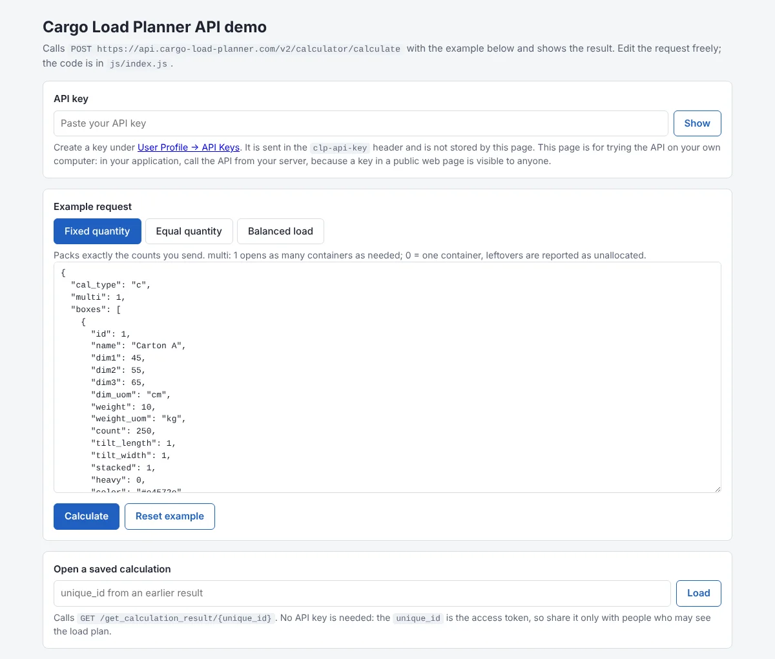Image resolution: width=775 pixels, height=659 pixels.
Task: Click the "boxes": [ line
Action: pos(96,309)
